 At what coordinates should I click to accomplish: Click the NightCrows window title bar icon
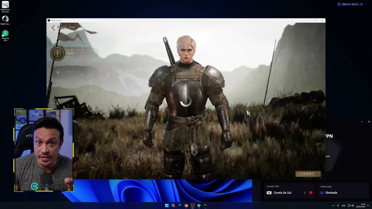pyautogui.click(x=49, y=20)
